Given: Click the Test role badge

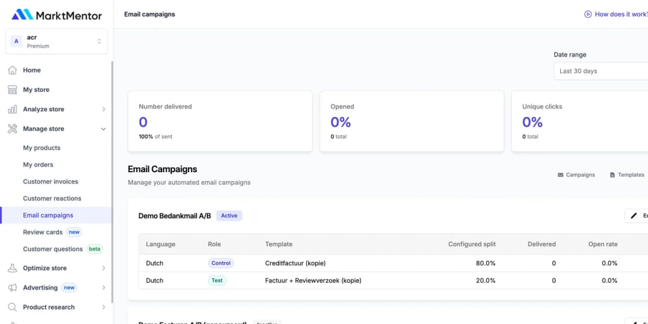Looking at the screenshot, I should [217, 280].
